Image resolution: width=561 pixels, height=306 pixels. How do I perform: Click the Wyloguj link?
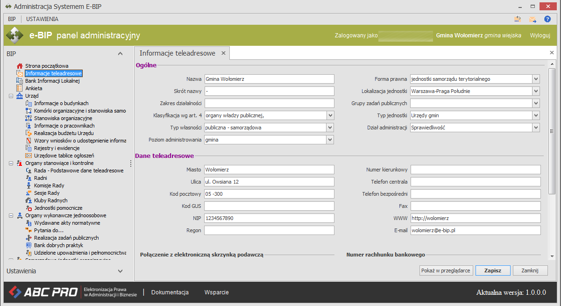[x=540, y=36]
